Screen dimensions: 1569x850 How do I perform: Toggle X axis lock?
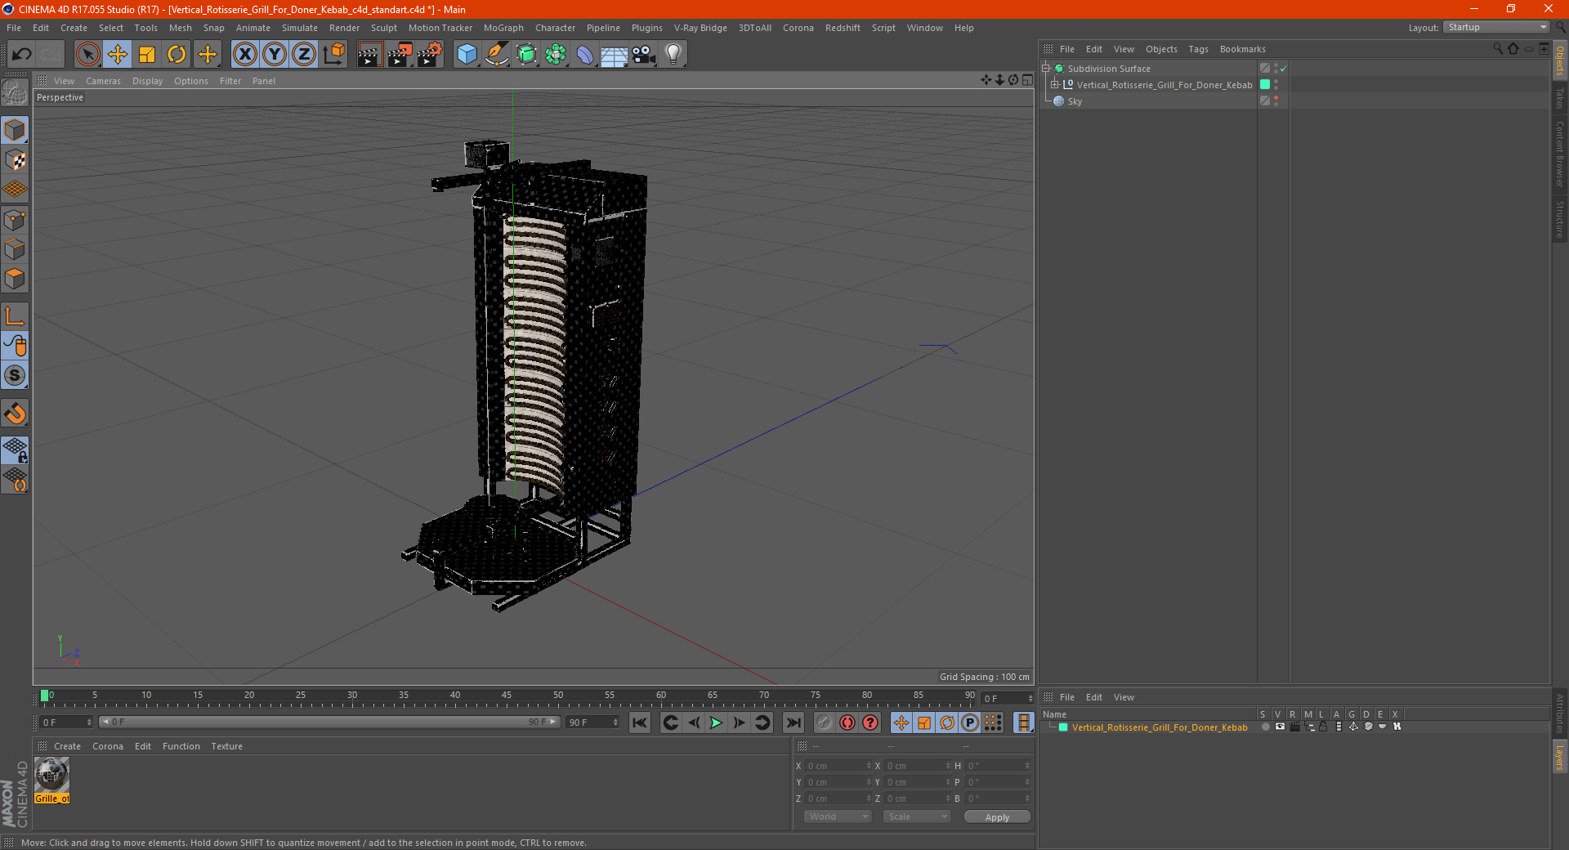point(244,55)
